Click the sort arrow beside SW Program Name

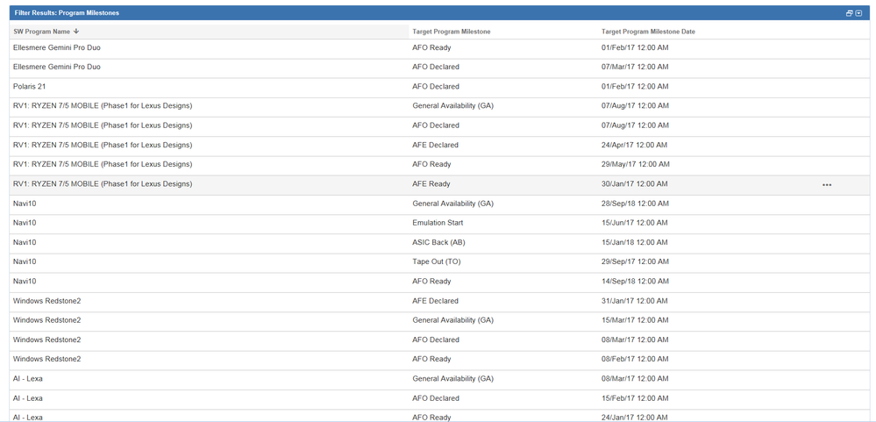coord(76,32)
